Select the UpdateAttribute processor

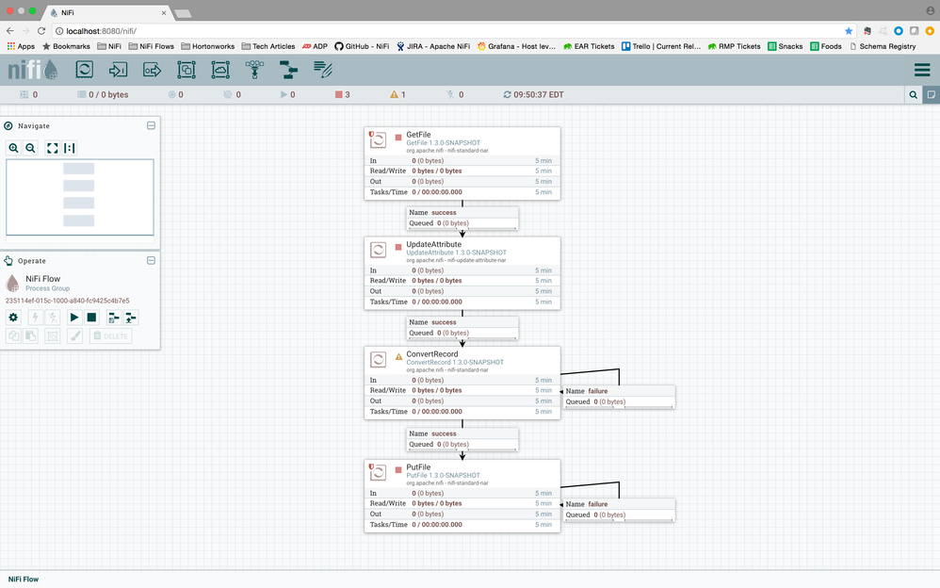462,273
